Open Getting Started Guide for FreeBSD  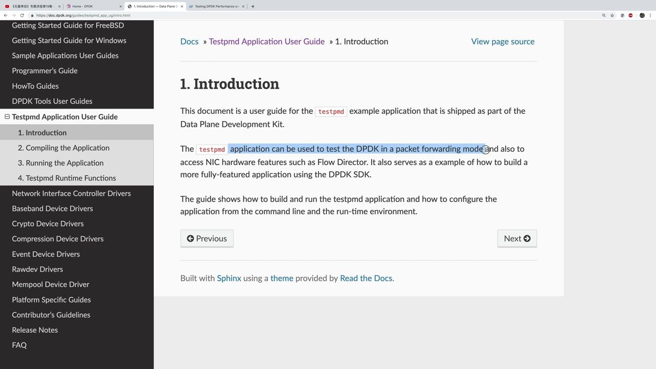coord(68,25)
